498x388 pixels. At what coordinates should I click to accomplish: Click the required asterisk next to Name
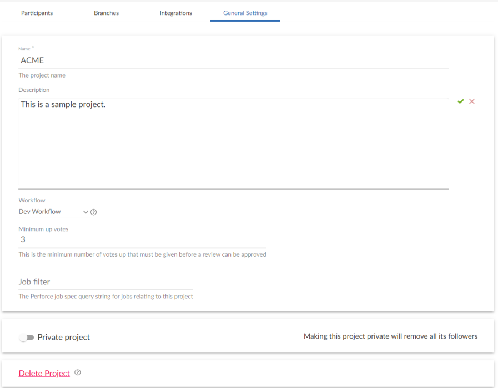pos(33,47)
